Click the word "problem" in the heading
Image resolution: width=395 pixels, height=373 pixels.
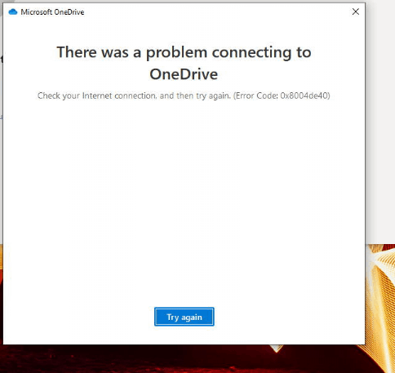(176, 53)
